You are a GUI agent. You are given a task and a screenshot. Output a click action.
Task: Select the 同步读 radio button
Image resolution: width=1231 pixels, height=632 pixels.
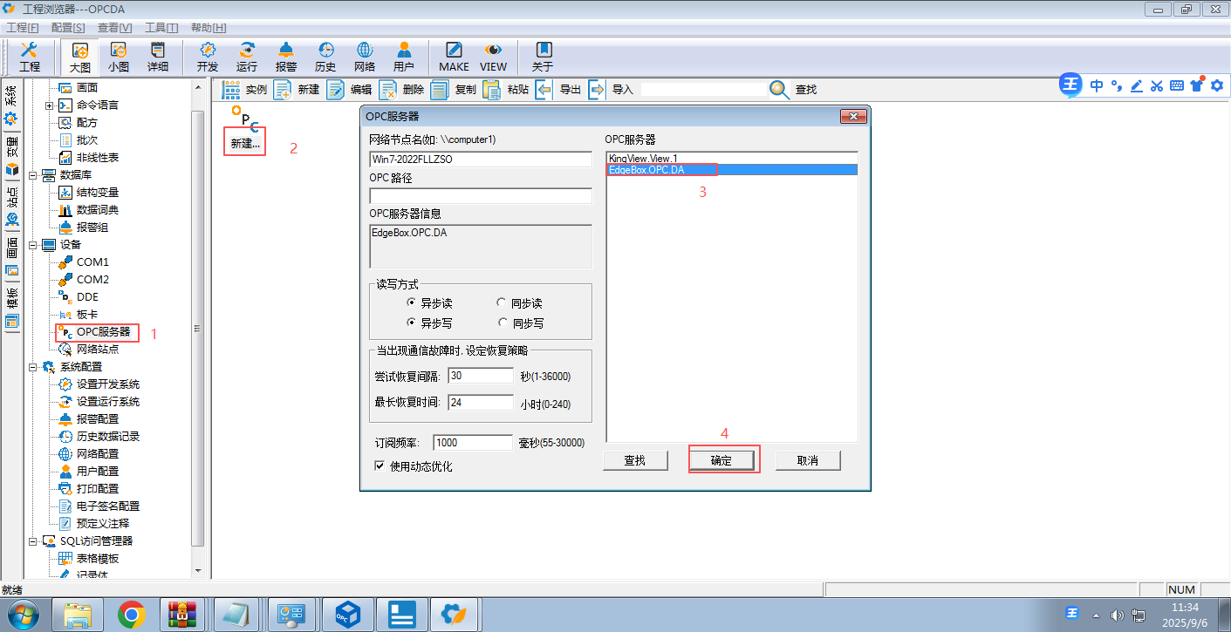tap(501, 303)
